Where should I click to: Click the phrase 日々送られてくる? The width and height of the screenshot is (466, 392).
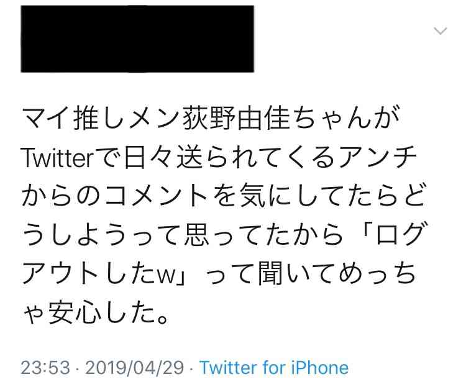click(229, 157)
